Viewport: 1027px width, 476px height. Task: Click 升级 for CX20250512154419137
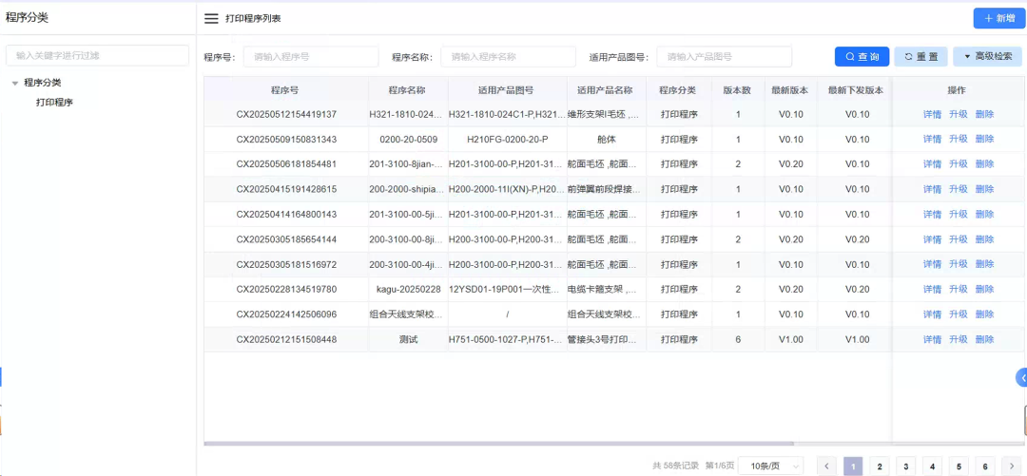point(959,114)
